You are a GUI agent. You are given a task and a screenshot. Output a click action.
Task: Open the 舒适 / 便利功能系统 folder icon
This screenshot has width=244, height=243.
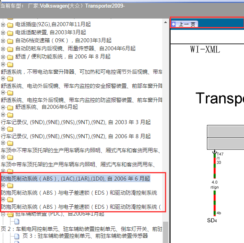point(10,57)
